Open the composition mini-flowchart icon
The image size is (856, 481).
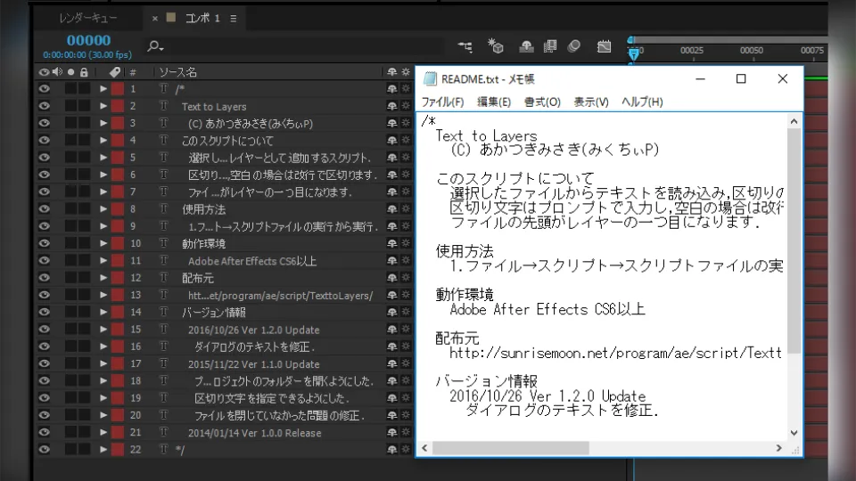click(x=465, y=47)
